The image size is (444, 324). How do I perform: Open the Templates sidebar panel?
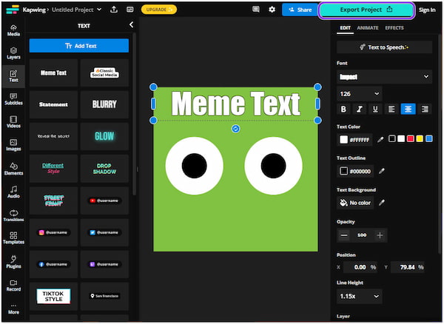point(13,238)
